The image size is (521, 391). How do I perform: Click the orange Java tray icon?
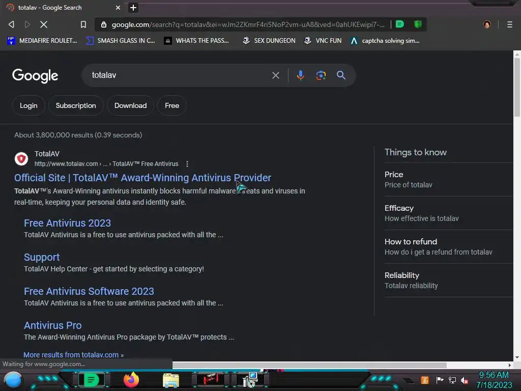tap(425, 380)
